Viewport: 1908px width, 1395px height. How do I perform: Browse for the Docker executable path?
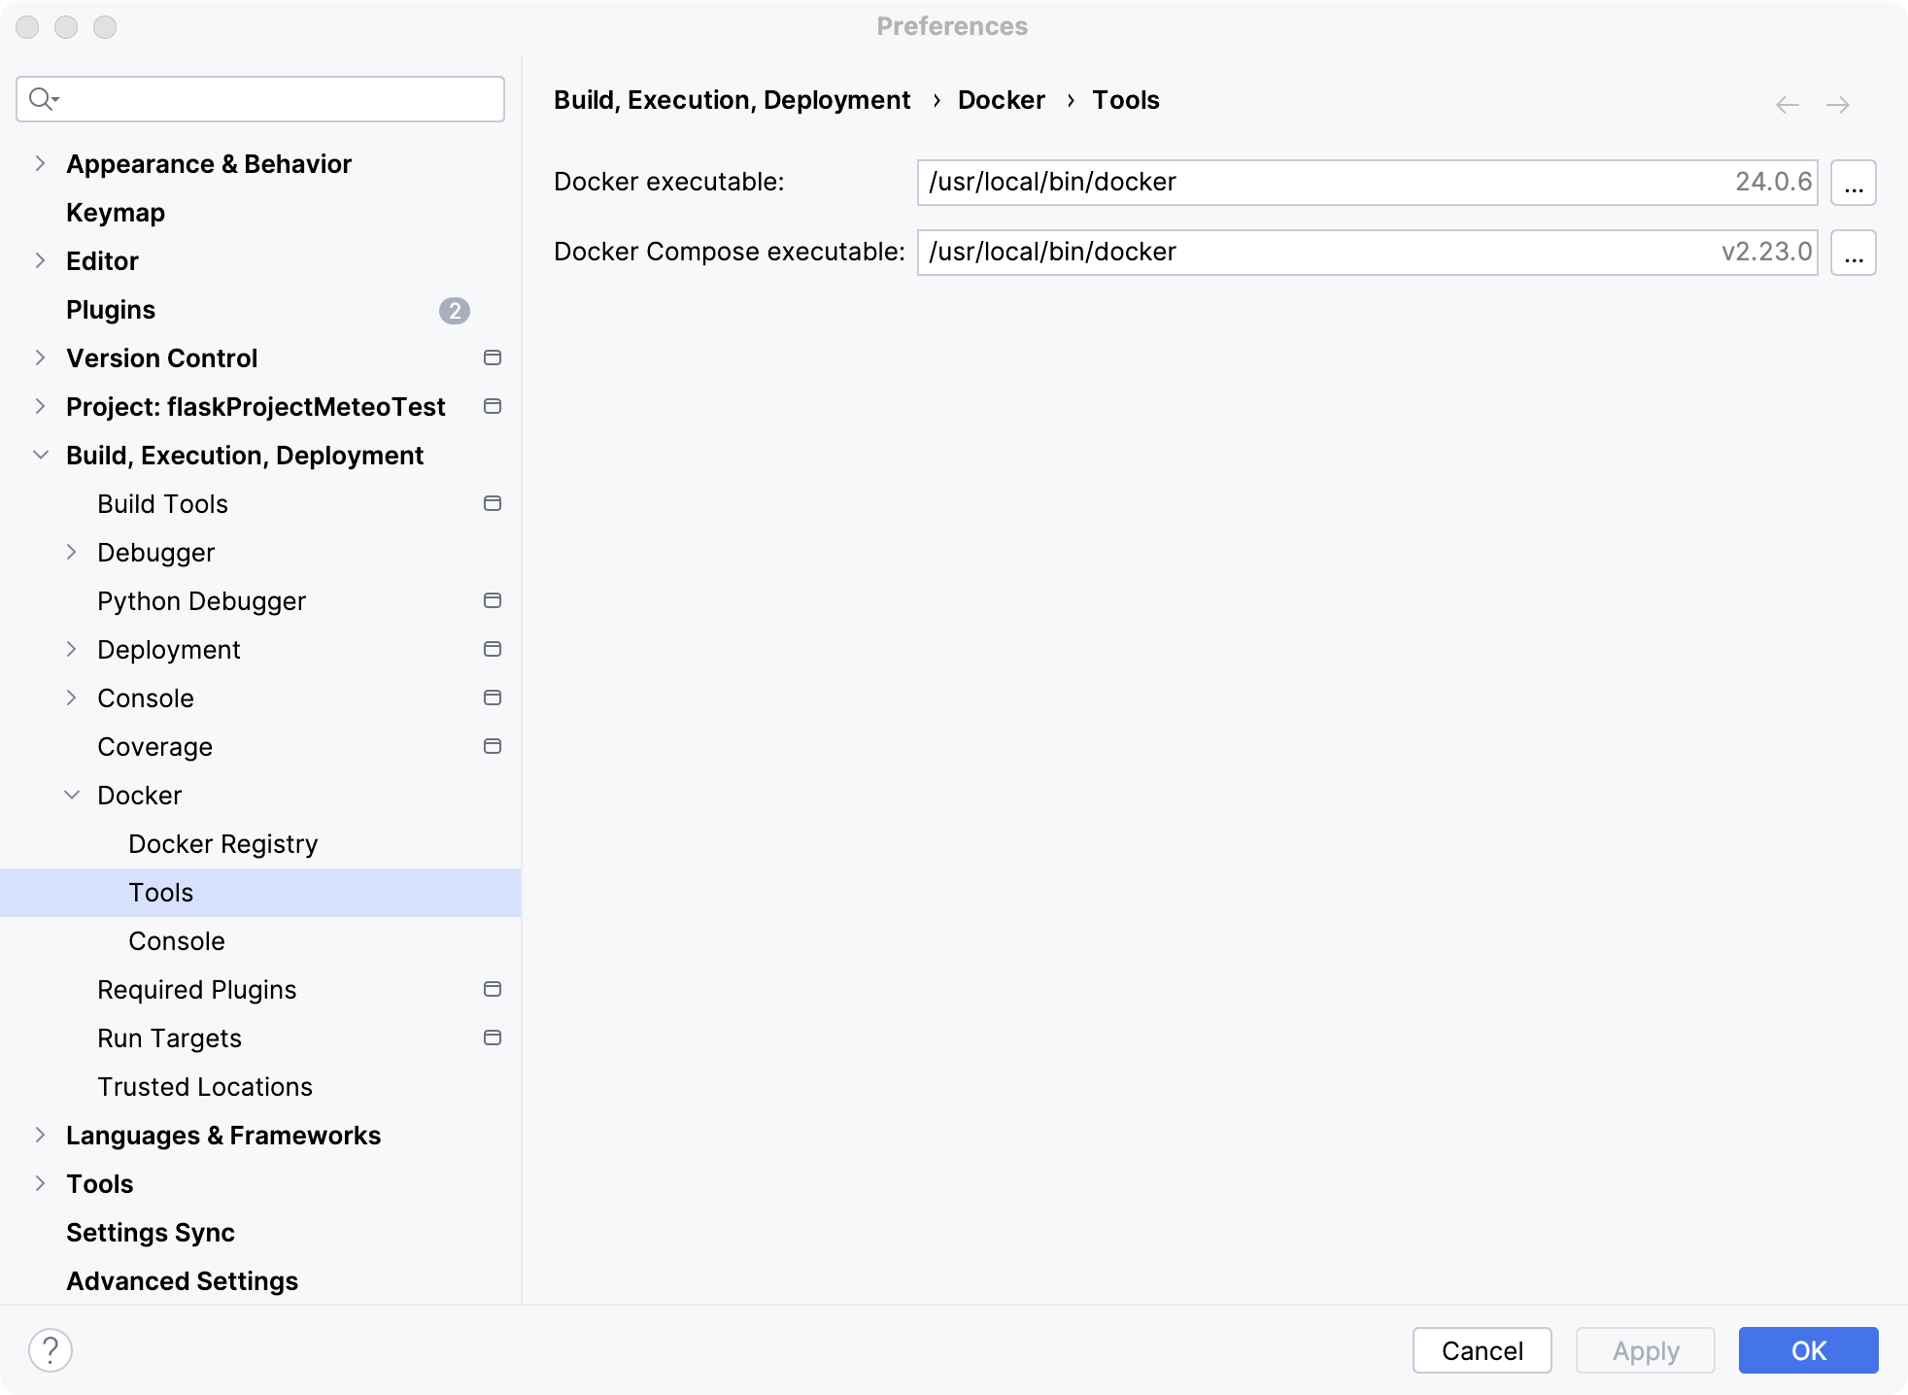click(1854, 182)
